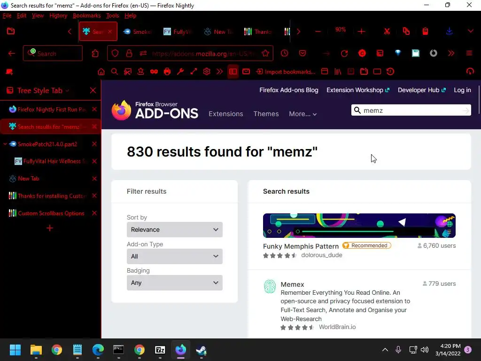Screen dimensions: 481x361
Task: Open the Sort by Relevance dropdown
Action: (175, 229)
